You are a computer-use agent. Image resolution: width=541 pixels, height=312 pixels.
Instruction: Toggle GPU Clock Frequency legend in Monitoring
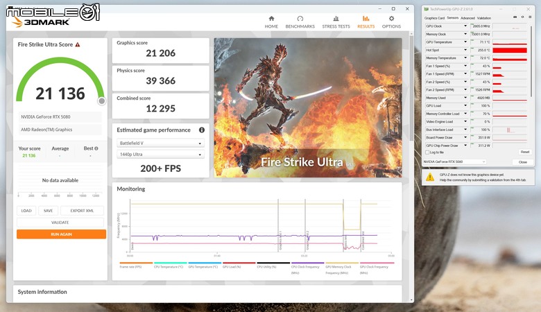(x=377, y=268)
